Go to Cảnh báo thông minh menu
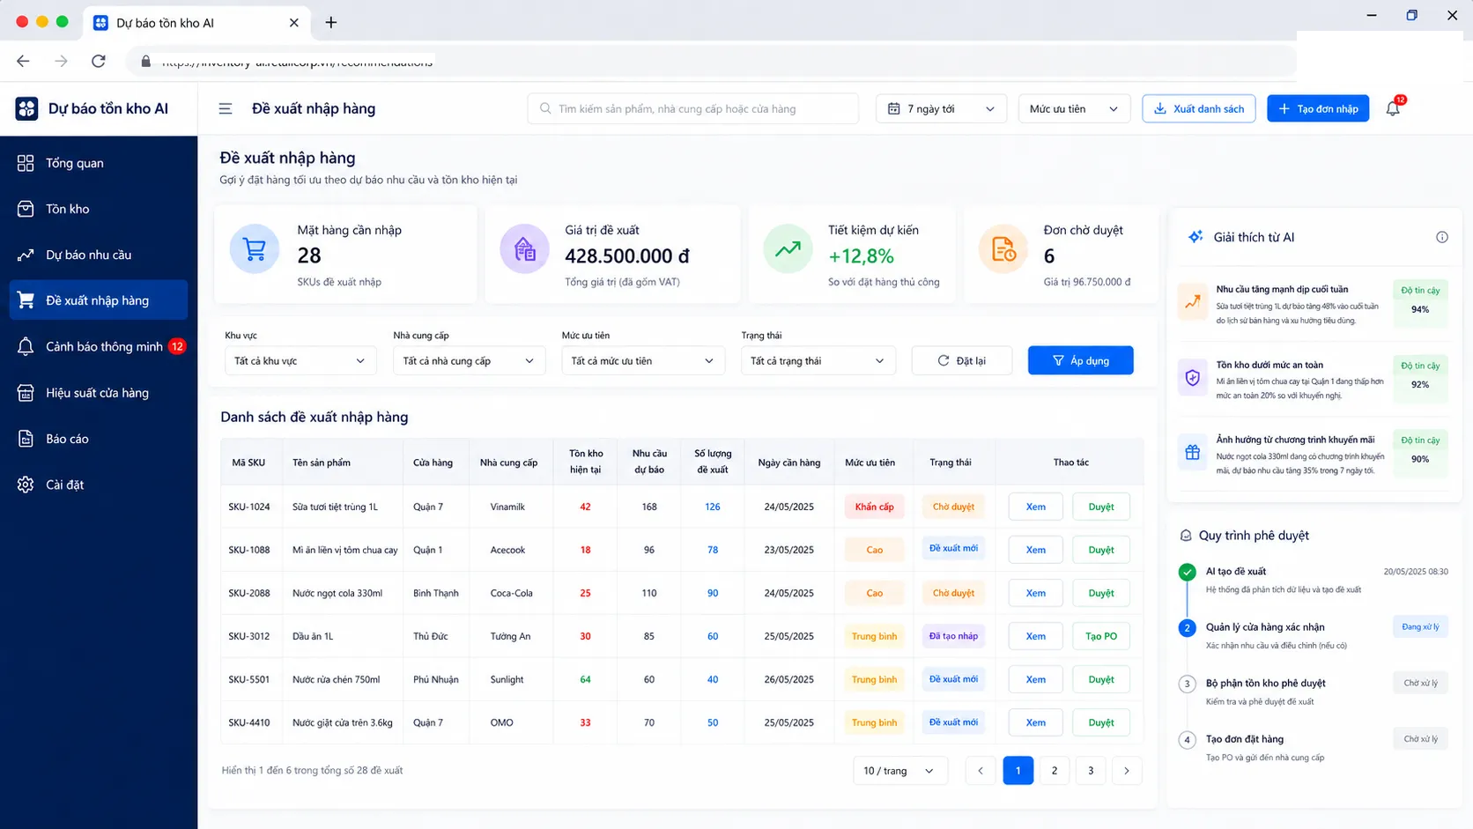This screenshot has height=829, width=1473. (99, 346)
